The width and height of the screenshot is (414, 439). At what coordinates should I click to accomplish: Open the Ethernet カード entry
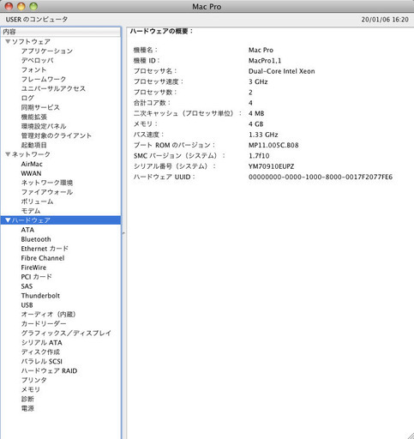(45, 249)
